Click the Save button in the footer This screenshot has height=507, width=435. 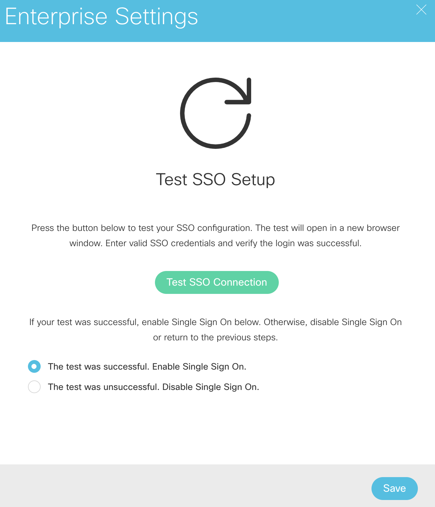(x=395, y=488)
